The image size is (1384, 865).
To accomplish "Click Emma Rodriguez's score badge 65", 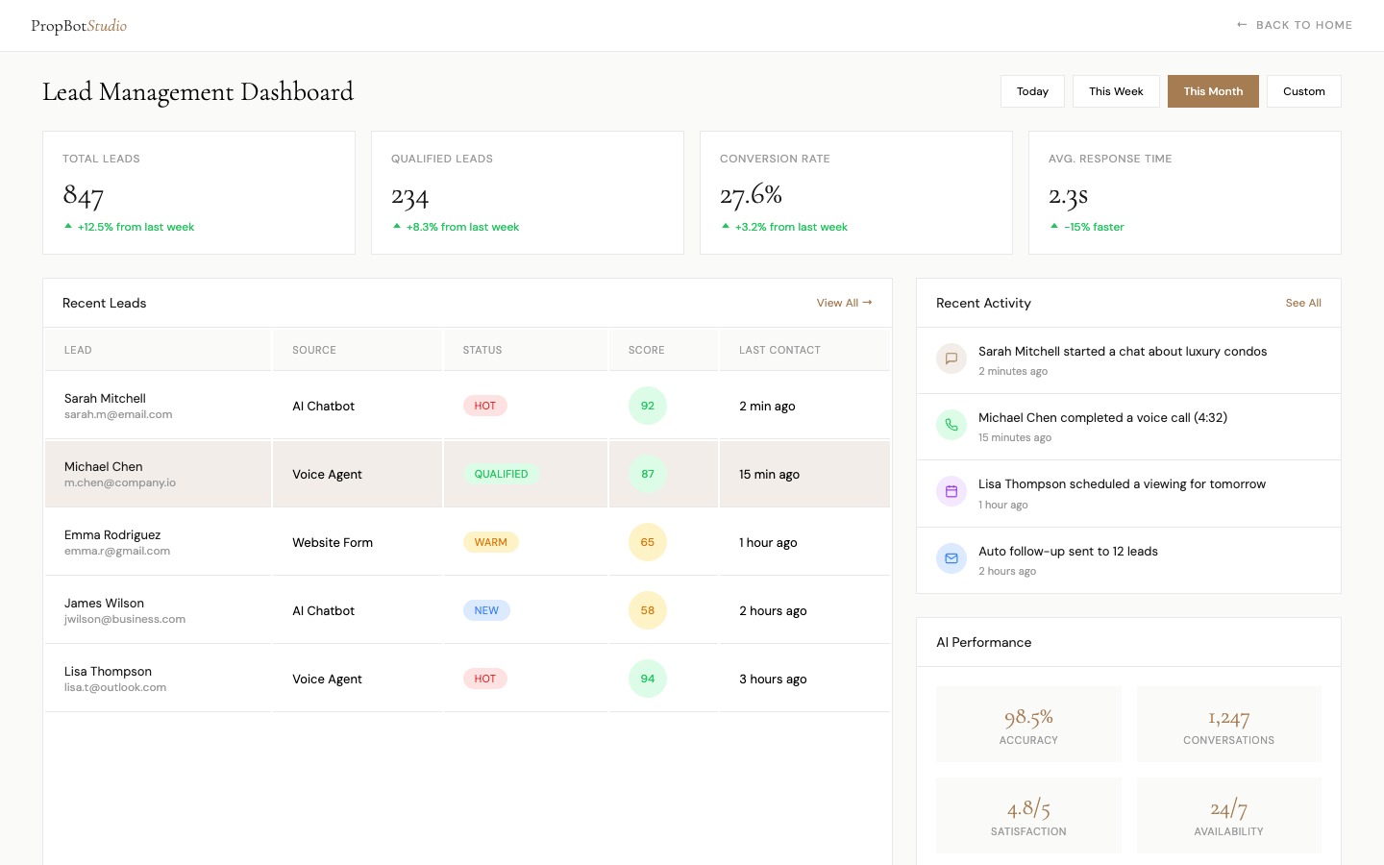I will point(648,542).
